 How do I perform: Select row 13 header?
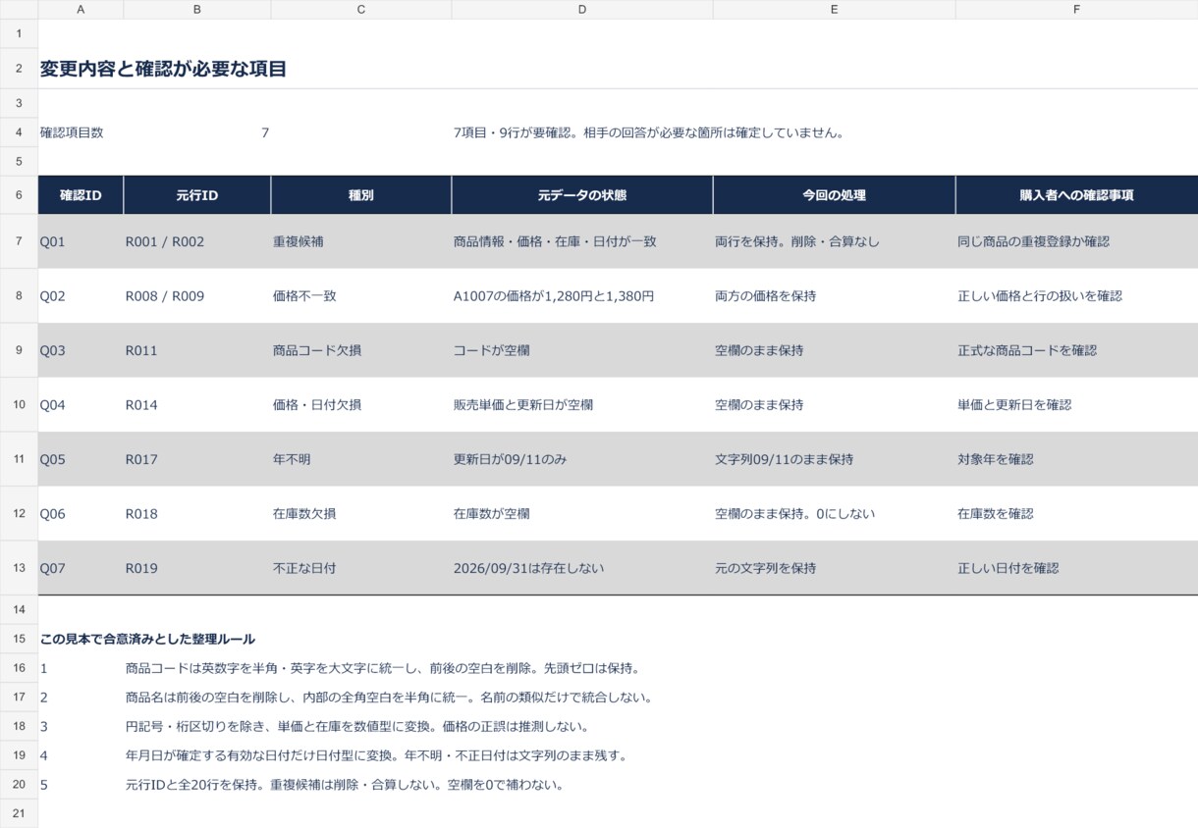(x=19, y=568)
